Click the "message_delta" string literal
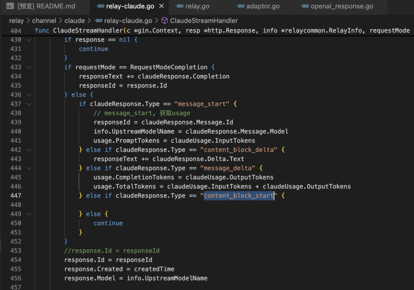 (228, 168)
